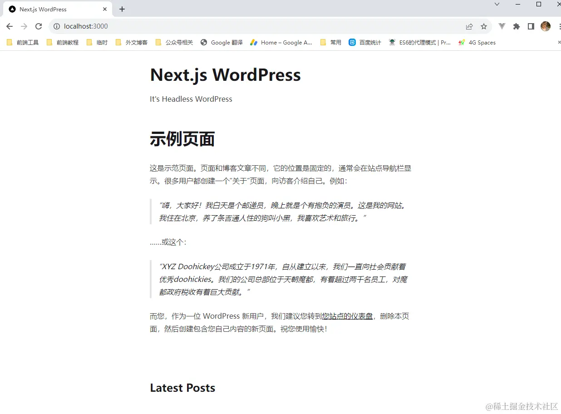
Task: Reload the localhost:3000 page
Action: (x=39, y=26)
